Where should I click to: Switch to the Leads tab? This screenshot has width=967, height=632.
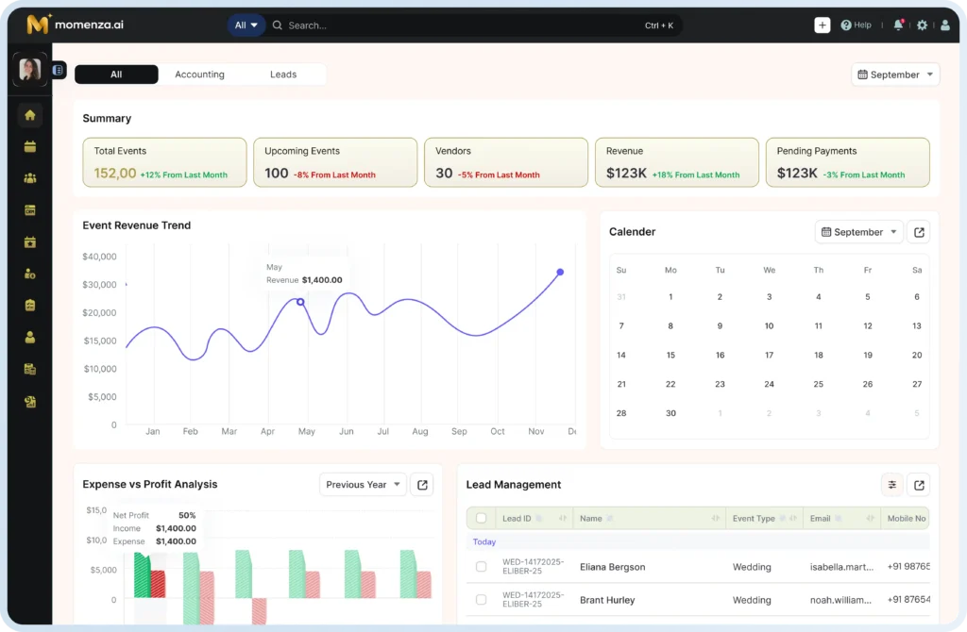[283, 75]
